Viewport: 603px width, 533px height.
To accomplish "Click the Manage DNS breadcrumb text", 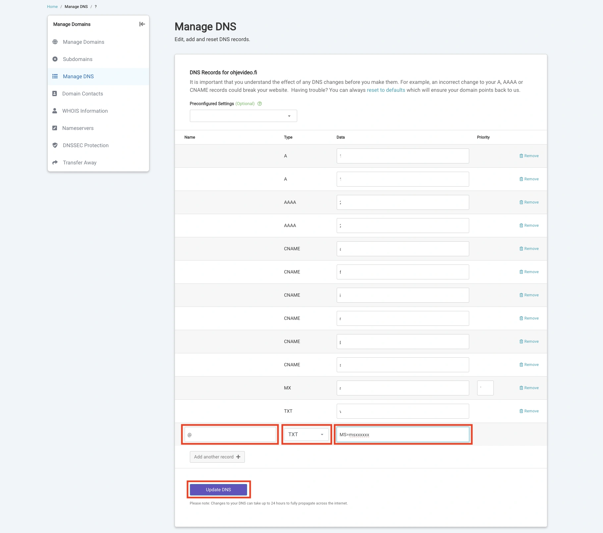I will pos(76,7).
